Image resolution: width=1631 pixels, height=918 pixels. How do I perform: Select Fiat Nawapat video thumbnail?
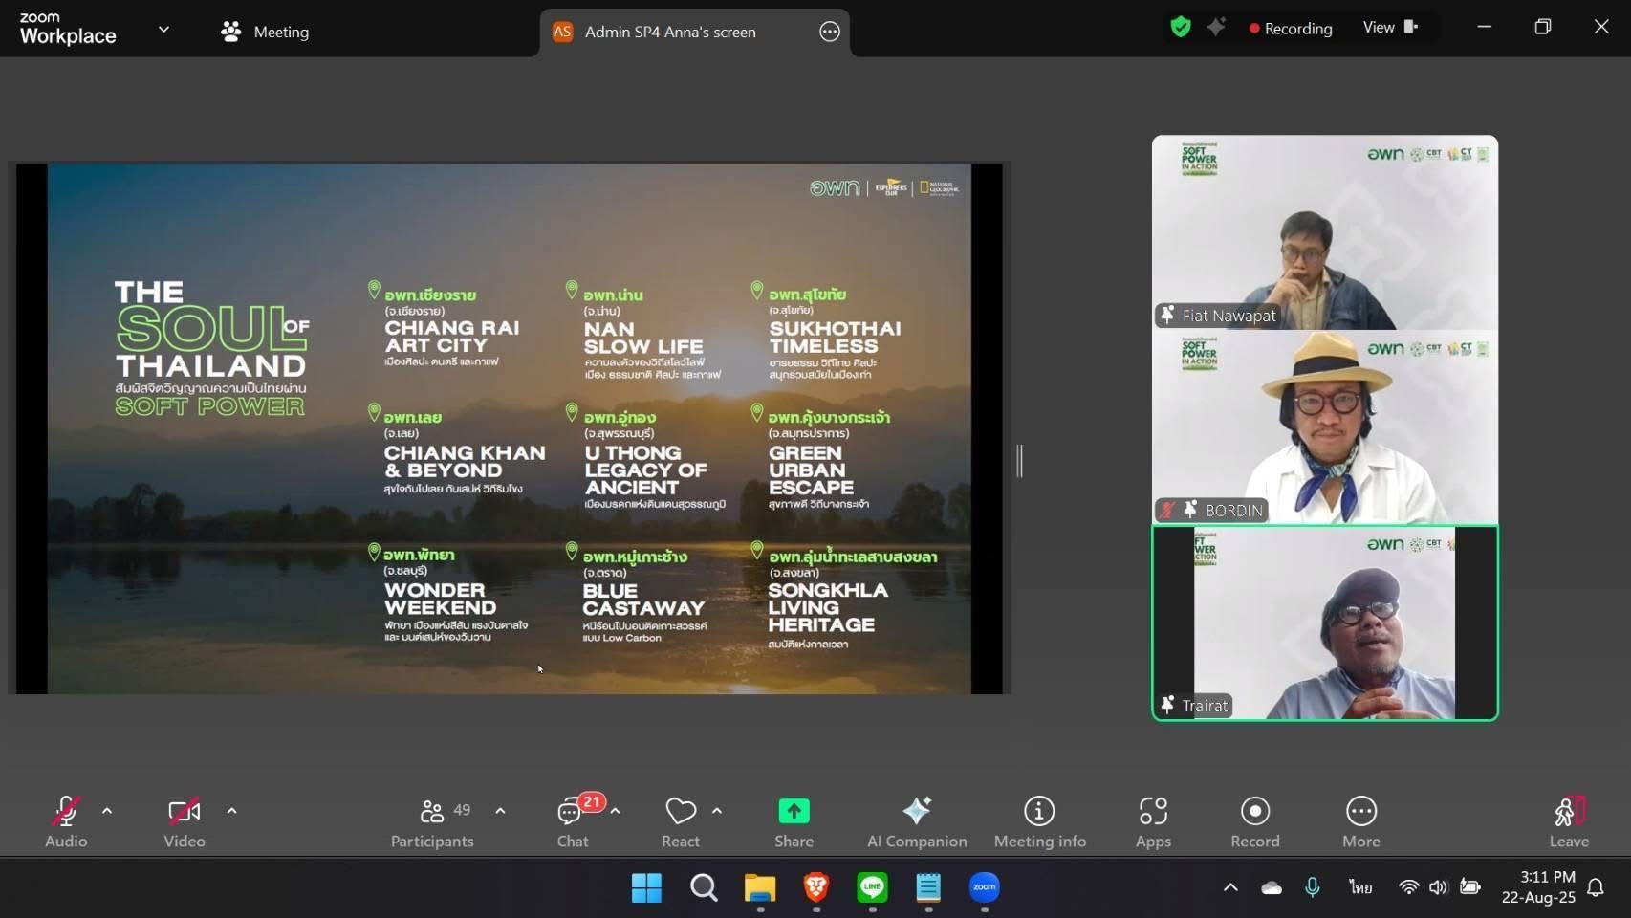point(1325,232)
